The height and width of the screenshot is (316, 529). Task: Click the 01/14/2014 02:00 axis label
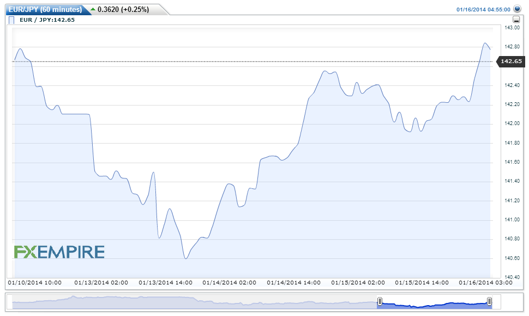(230, 283)
